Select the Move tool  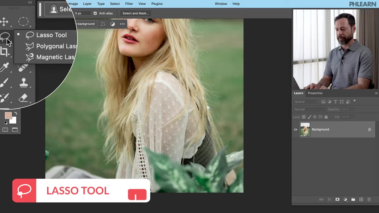pyautogui.click(x=4, y=21)
